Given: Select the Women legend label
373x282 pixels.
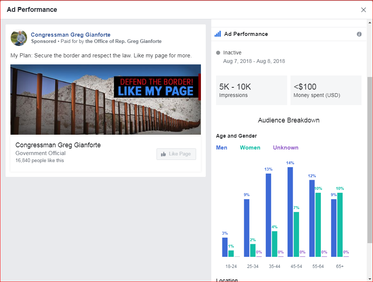Looking at the screenshot, I should click(250, 148).
